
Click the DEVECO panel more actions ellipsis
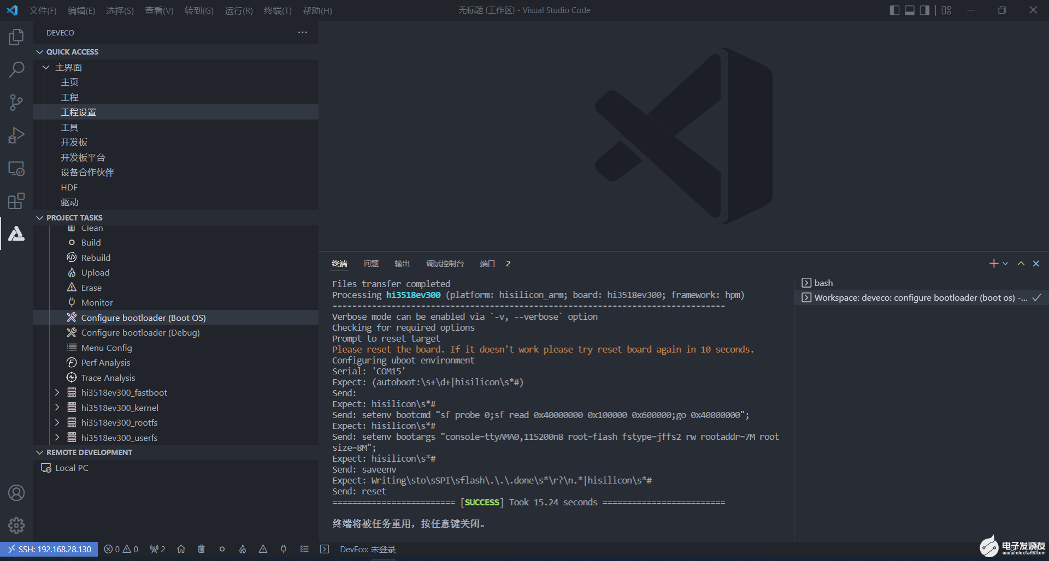pyautogui.click(x=303, y=33)
